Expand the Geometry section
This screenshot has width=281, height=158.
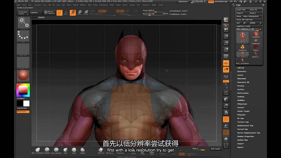[x=242, y=71]
